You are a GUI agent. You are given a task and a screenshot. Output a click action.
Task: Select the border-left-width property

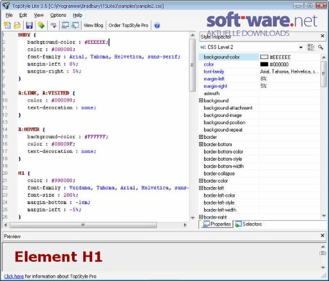pos(220,210)
